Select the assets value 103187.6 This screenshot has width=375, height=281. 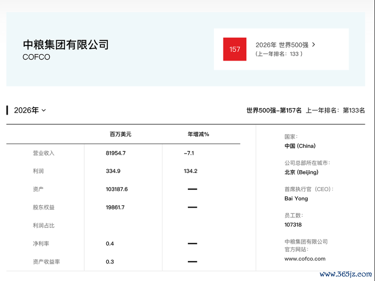[x=117, y=189]
